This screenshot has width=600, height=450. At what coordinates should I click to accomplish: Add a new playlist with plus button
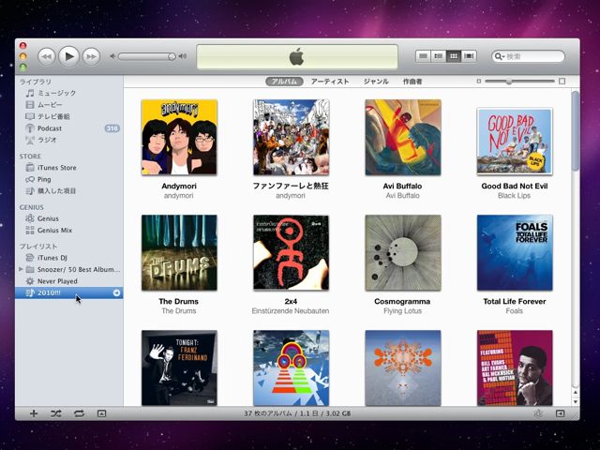(x=34, y=413)
